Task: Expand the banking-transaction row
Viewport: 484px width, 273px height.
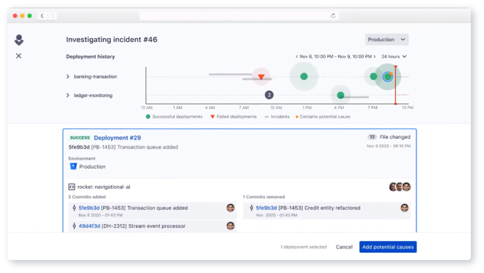Action: (x=68, y=76)
